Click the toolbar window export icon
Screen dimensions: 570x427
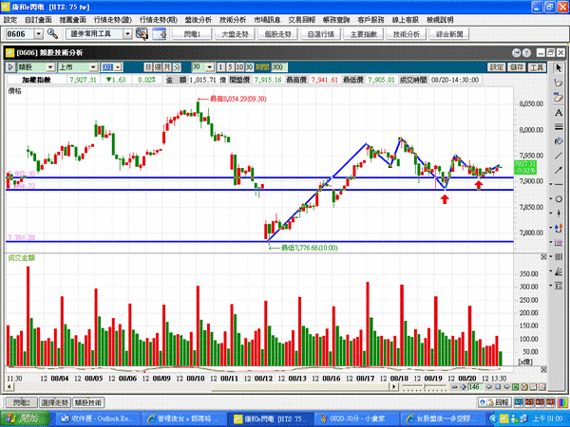(x=160, y=34)
